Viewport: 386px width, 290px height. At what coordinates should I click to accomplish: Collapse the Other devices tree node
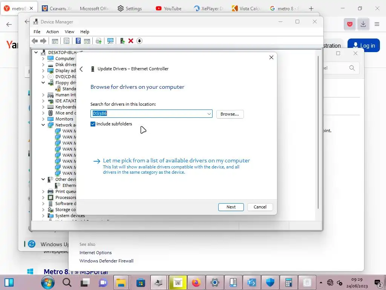tap(43, 179)
